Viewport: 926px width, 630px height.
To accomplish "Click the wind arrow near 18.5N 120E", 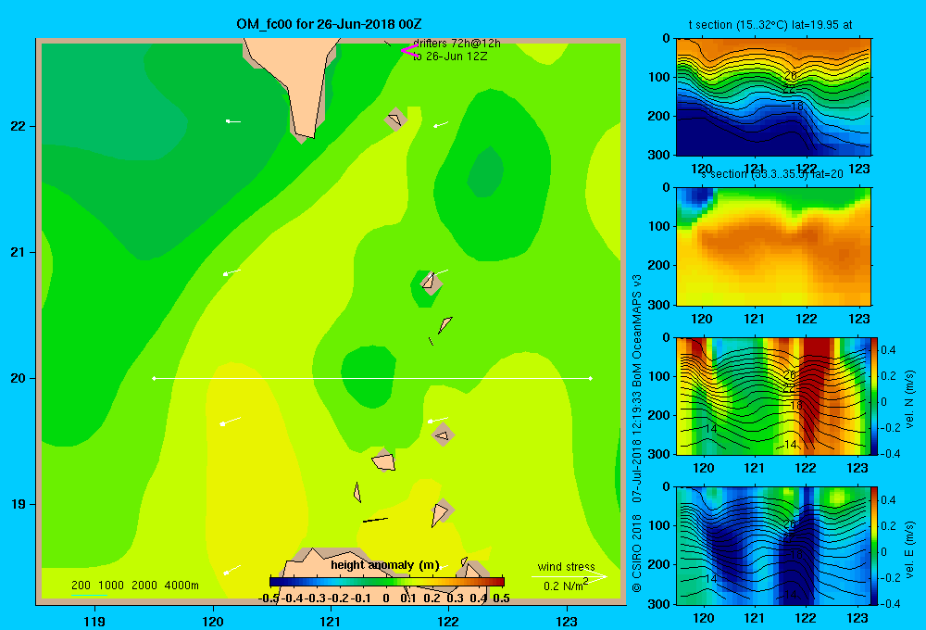I will (232, 570).
